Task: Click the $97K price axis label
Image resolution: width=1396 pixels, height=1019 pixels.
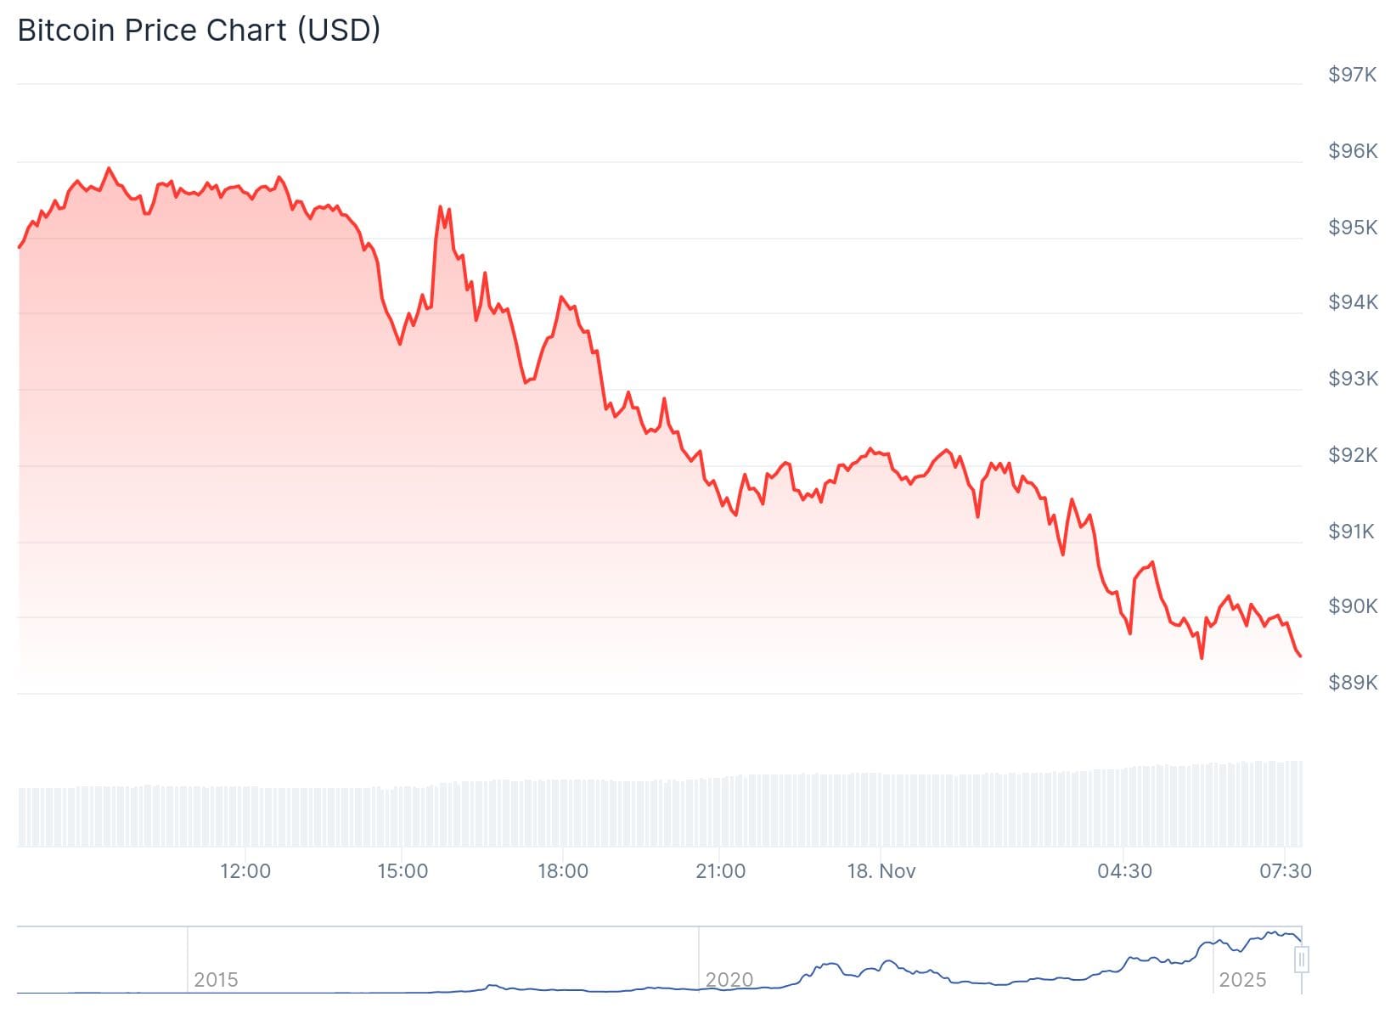Action: (x=1353, y=75)
